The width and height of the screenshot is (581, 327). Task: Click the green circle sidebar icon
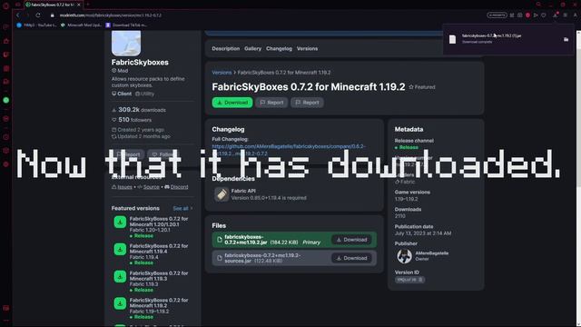[6, 100]
